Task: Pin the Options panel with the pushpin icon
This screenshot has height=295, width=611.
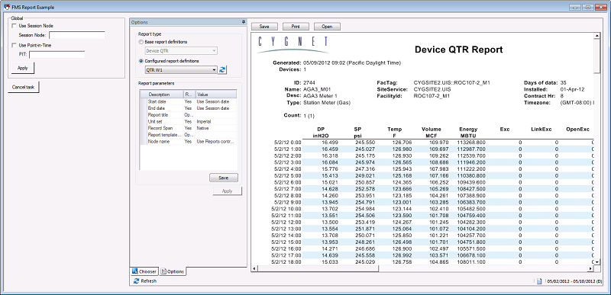Action: coord(244,22)
